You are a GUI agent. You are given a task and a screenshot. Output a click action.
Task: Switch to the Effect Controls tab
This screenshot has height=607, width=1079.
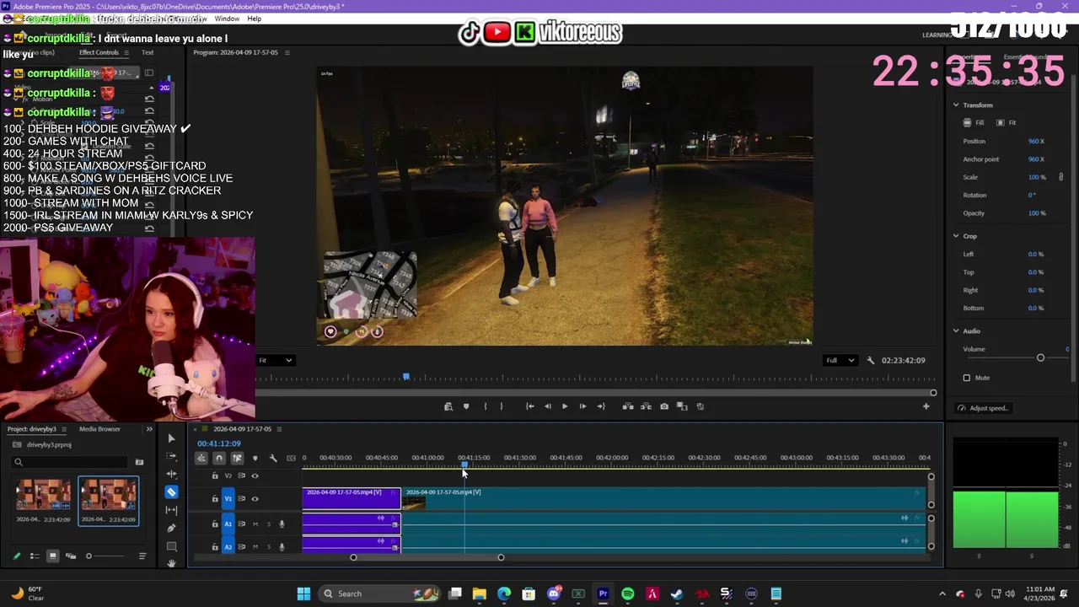[x=99, y=52]
